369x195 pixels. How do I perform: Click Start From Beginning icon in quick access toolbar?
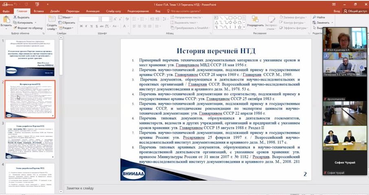coord(37,4)
